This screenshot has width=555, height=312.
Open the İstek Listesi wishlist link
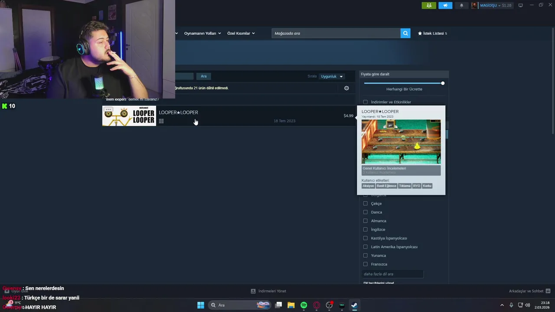(x=432, y=33)
